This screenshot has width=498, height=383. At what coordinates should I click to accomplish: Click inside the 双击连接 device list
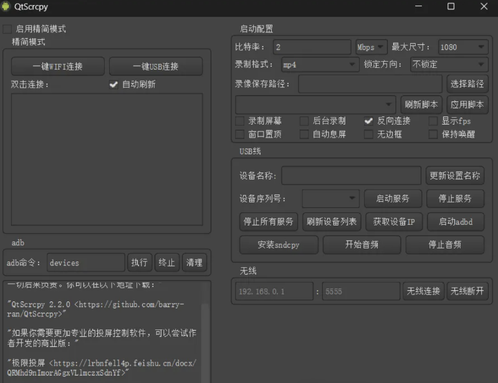(107, 159)
